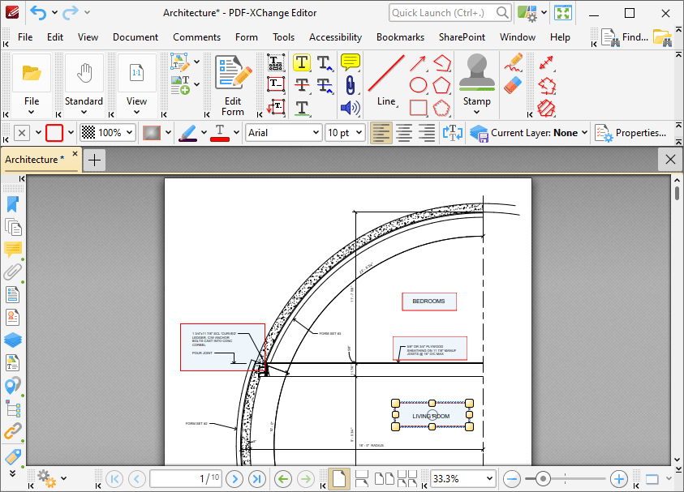Toggle full screen mode icon

coord(563,13)
